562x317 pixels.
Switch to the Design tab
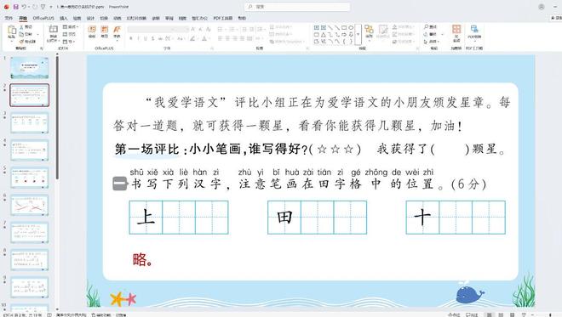(x=90, y=18)
